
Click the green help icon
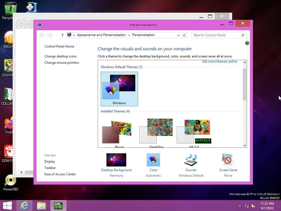tap(247, 43)
